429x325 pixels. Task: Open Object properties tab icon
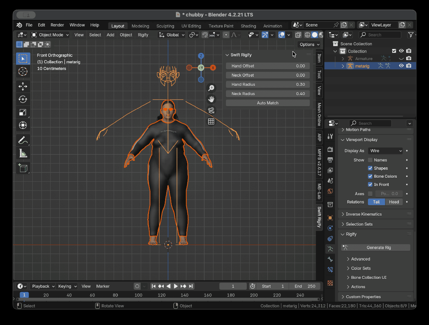(x=330, y=218)
